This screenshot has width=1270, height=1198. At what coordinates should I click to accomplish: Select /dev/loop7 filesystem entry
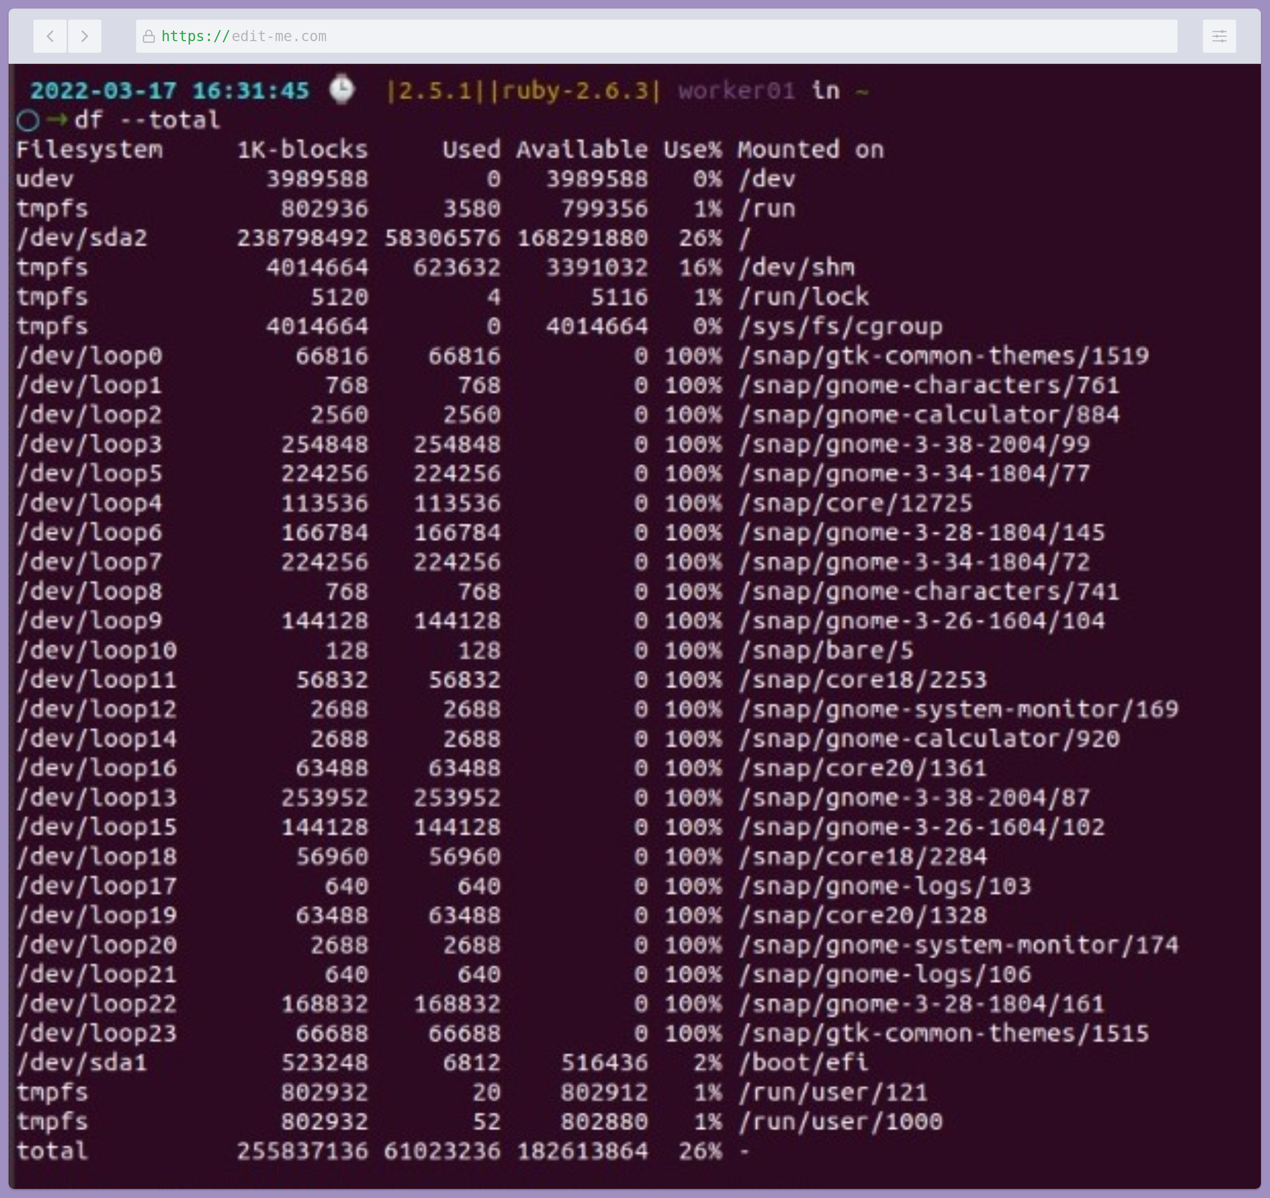coord(90,562)
